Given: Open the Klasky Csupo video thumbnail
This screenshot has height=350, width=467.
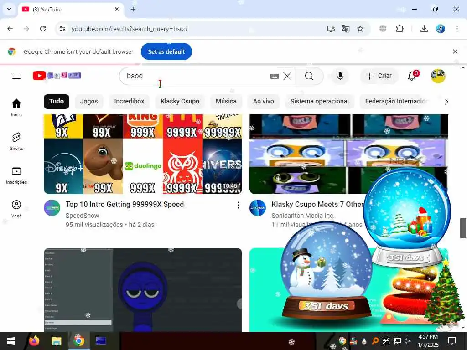Looking at the screenshot, I should click(348, 154).
